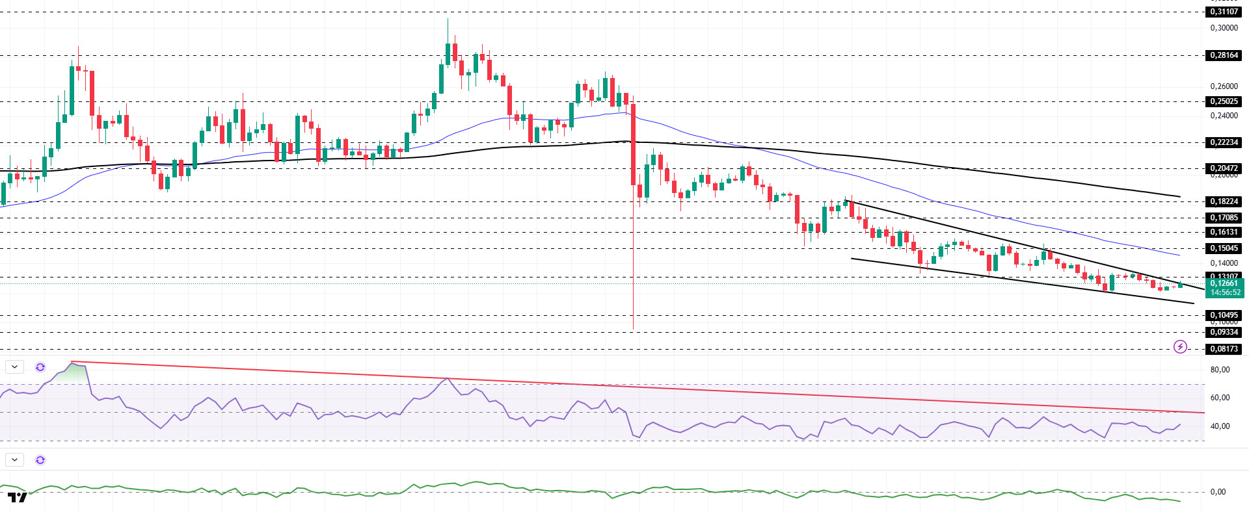
Task: Collapse the RSI pane using its chevron
Action: 14,367
